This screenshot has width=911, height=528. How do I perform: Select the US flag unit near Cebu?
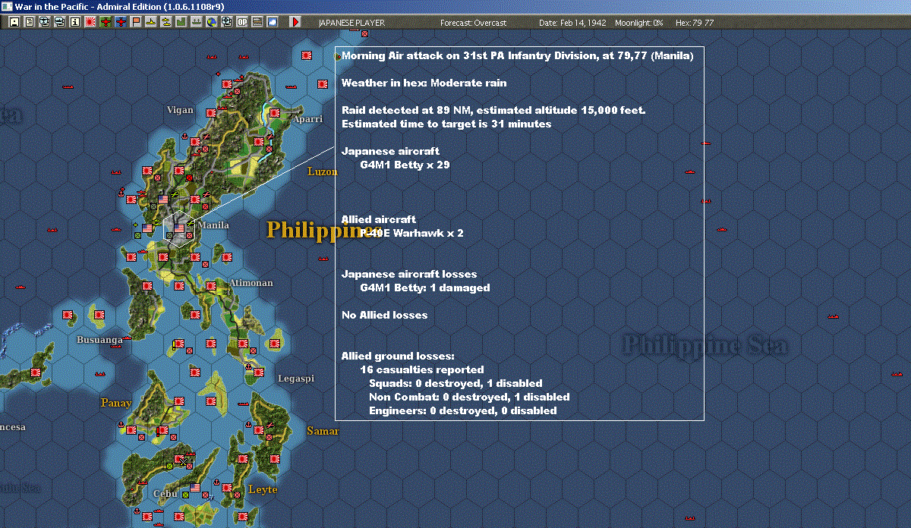tap(194, 488)
